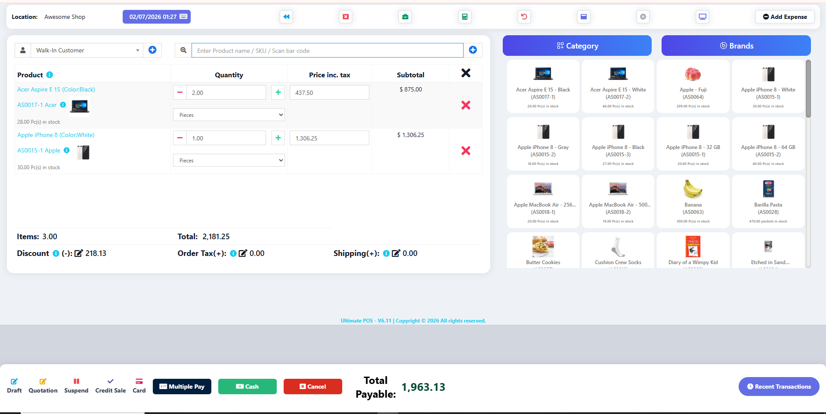Click the Add Expense button

click(x=784, y=17)
